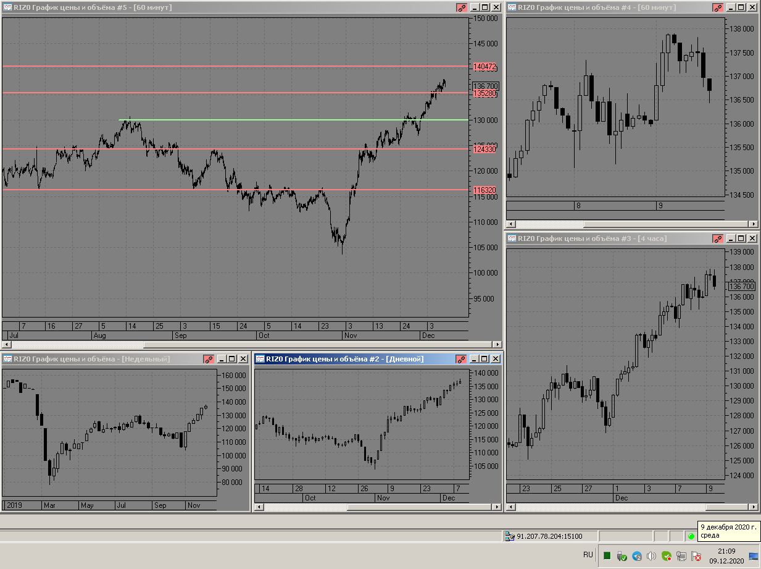
Task: Toggle the link icon in chart #4 title bar
Action: coord(717,8)
